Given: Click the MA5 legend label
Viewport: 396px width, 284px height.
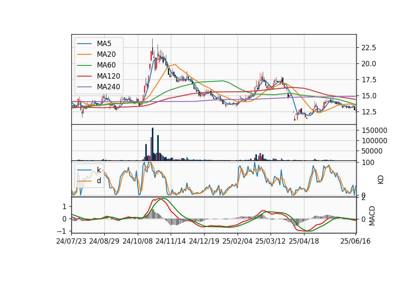Looking at the screenshot, I should [x=104, y=44].
